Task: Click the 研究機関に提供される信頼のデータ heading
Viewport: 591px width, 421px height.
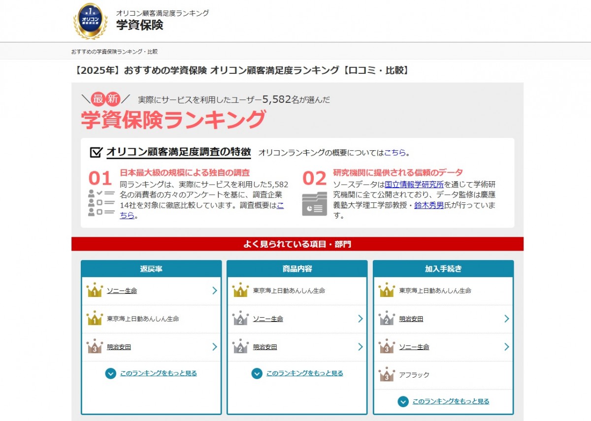Action: point(398,172)
